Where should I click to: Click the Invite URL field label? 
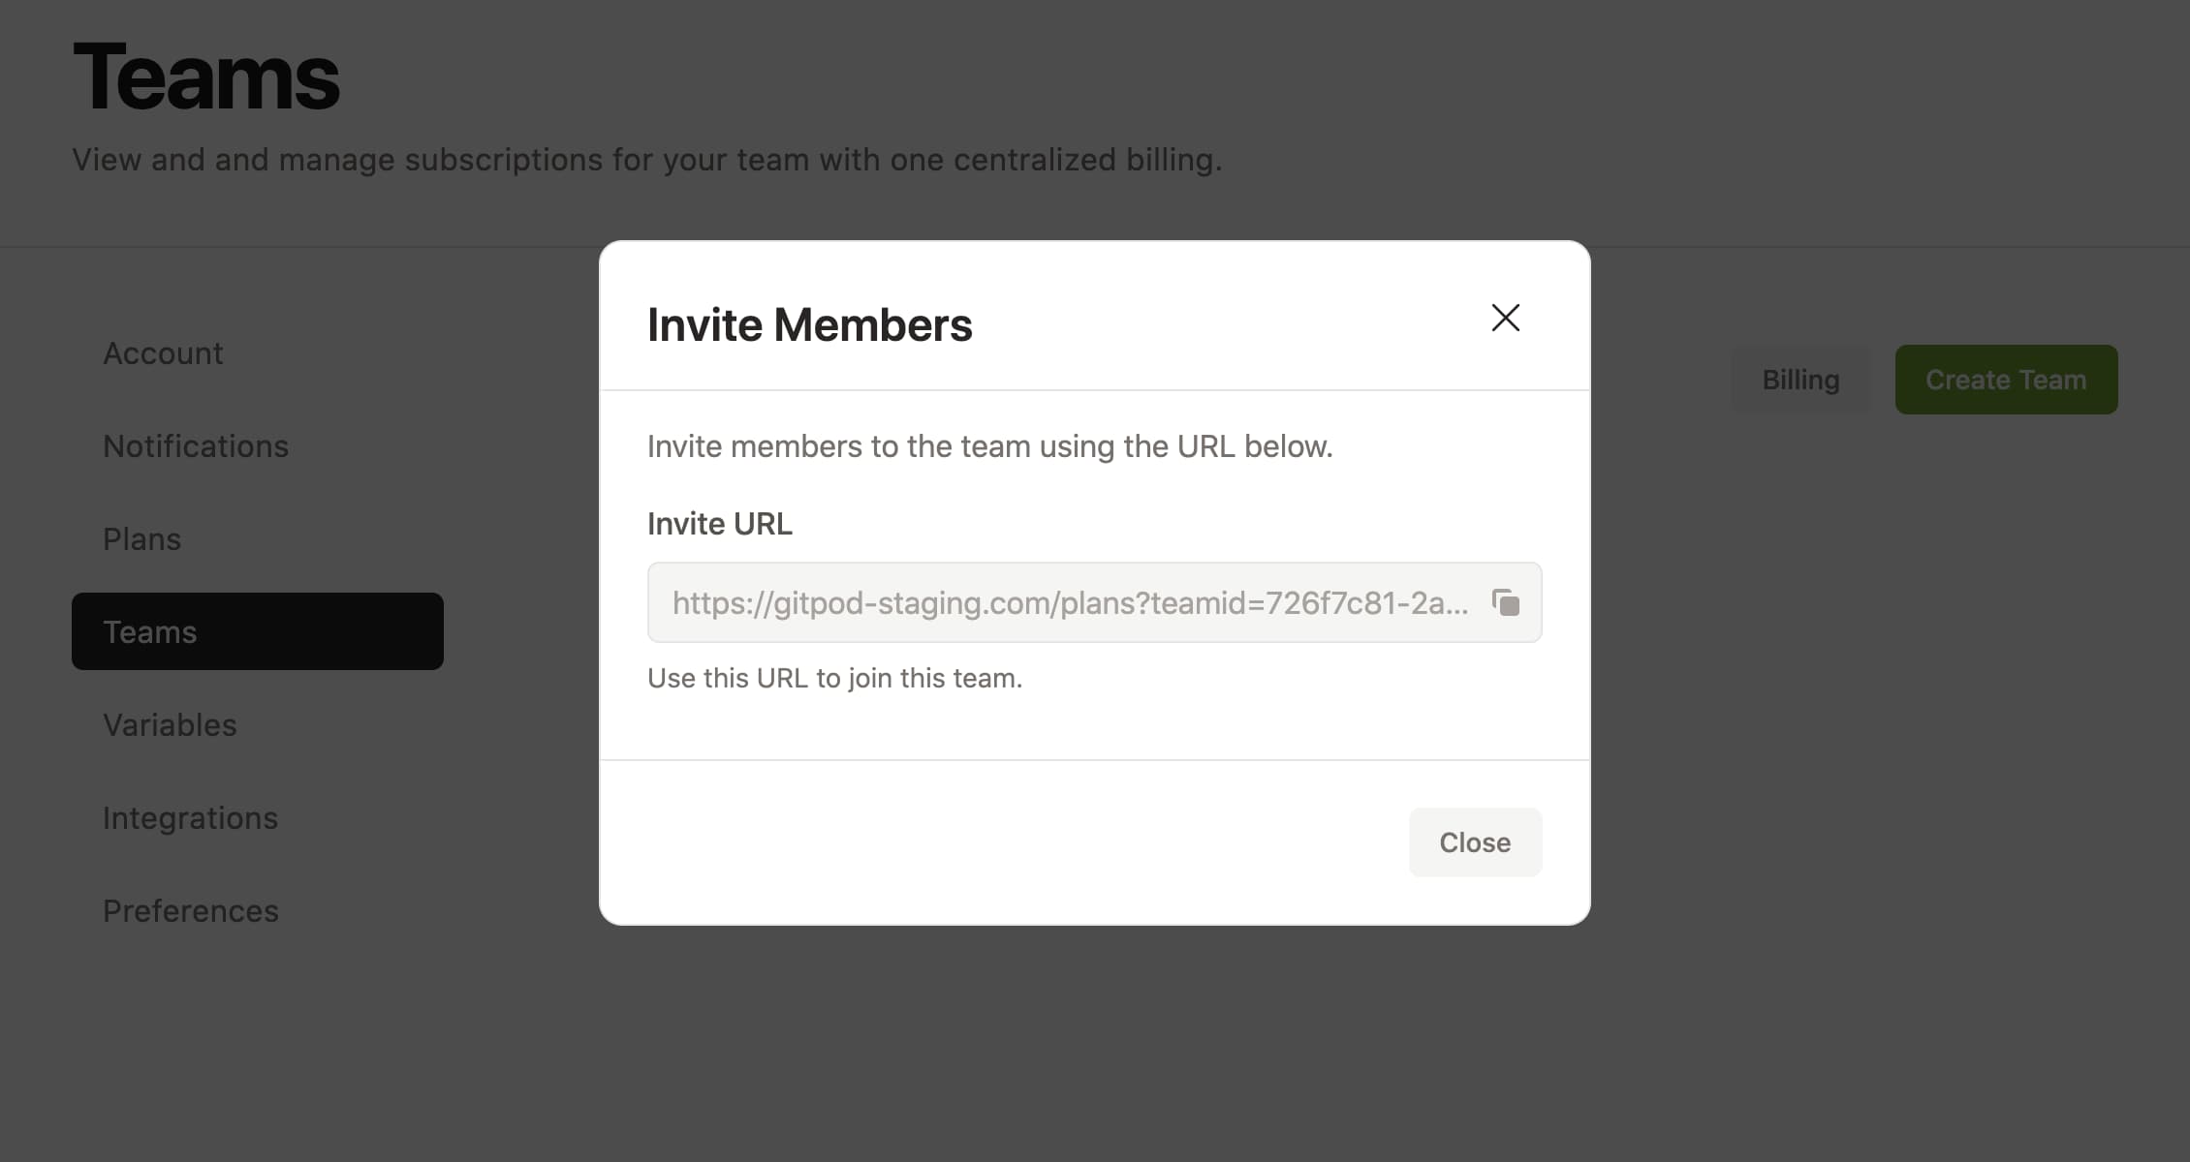[x=719, y=524]
